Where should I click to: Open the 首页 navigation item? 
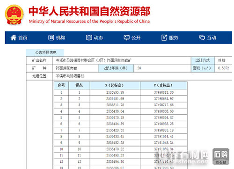19,37
